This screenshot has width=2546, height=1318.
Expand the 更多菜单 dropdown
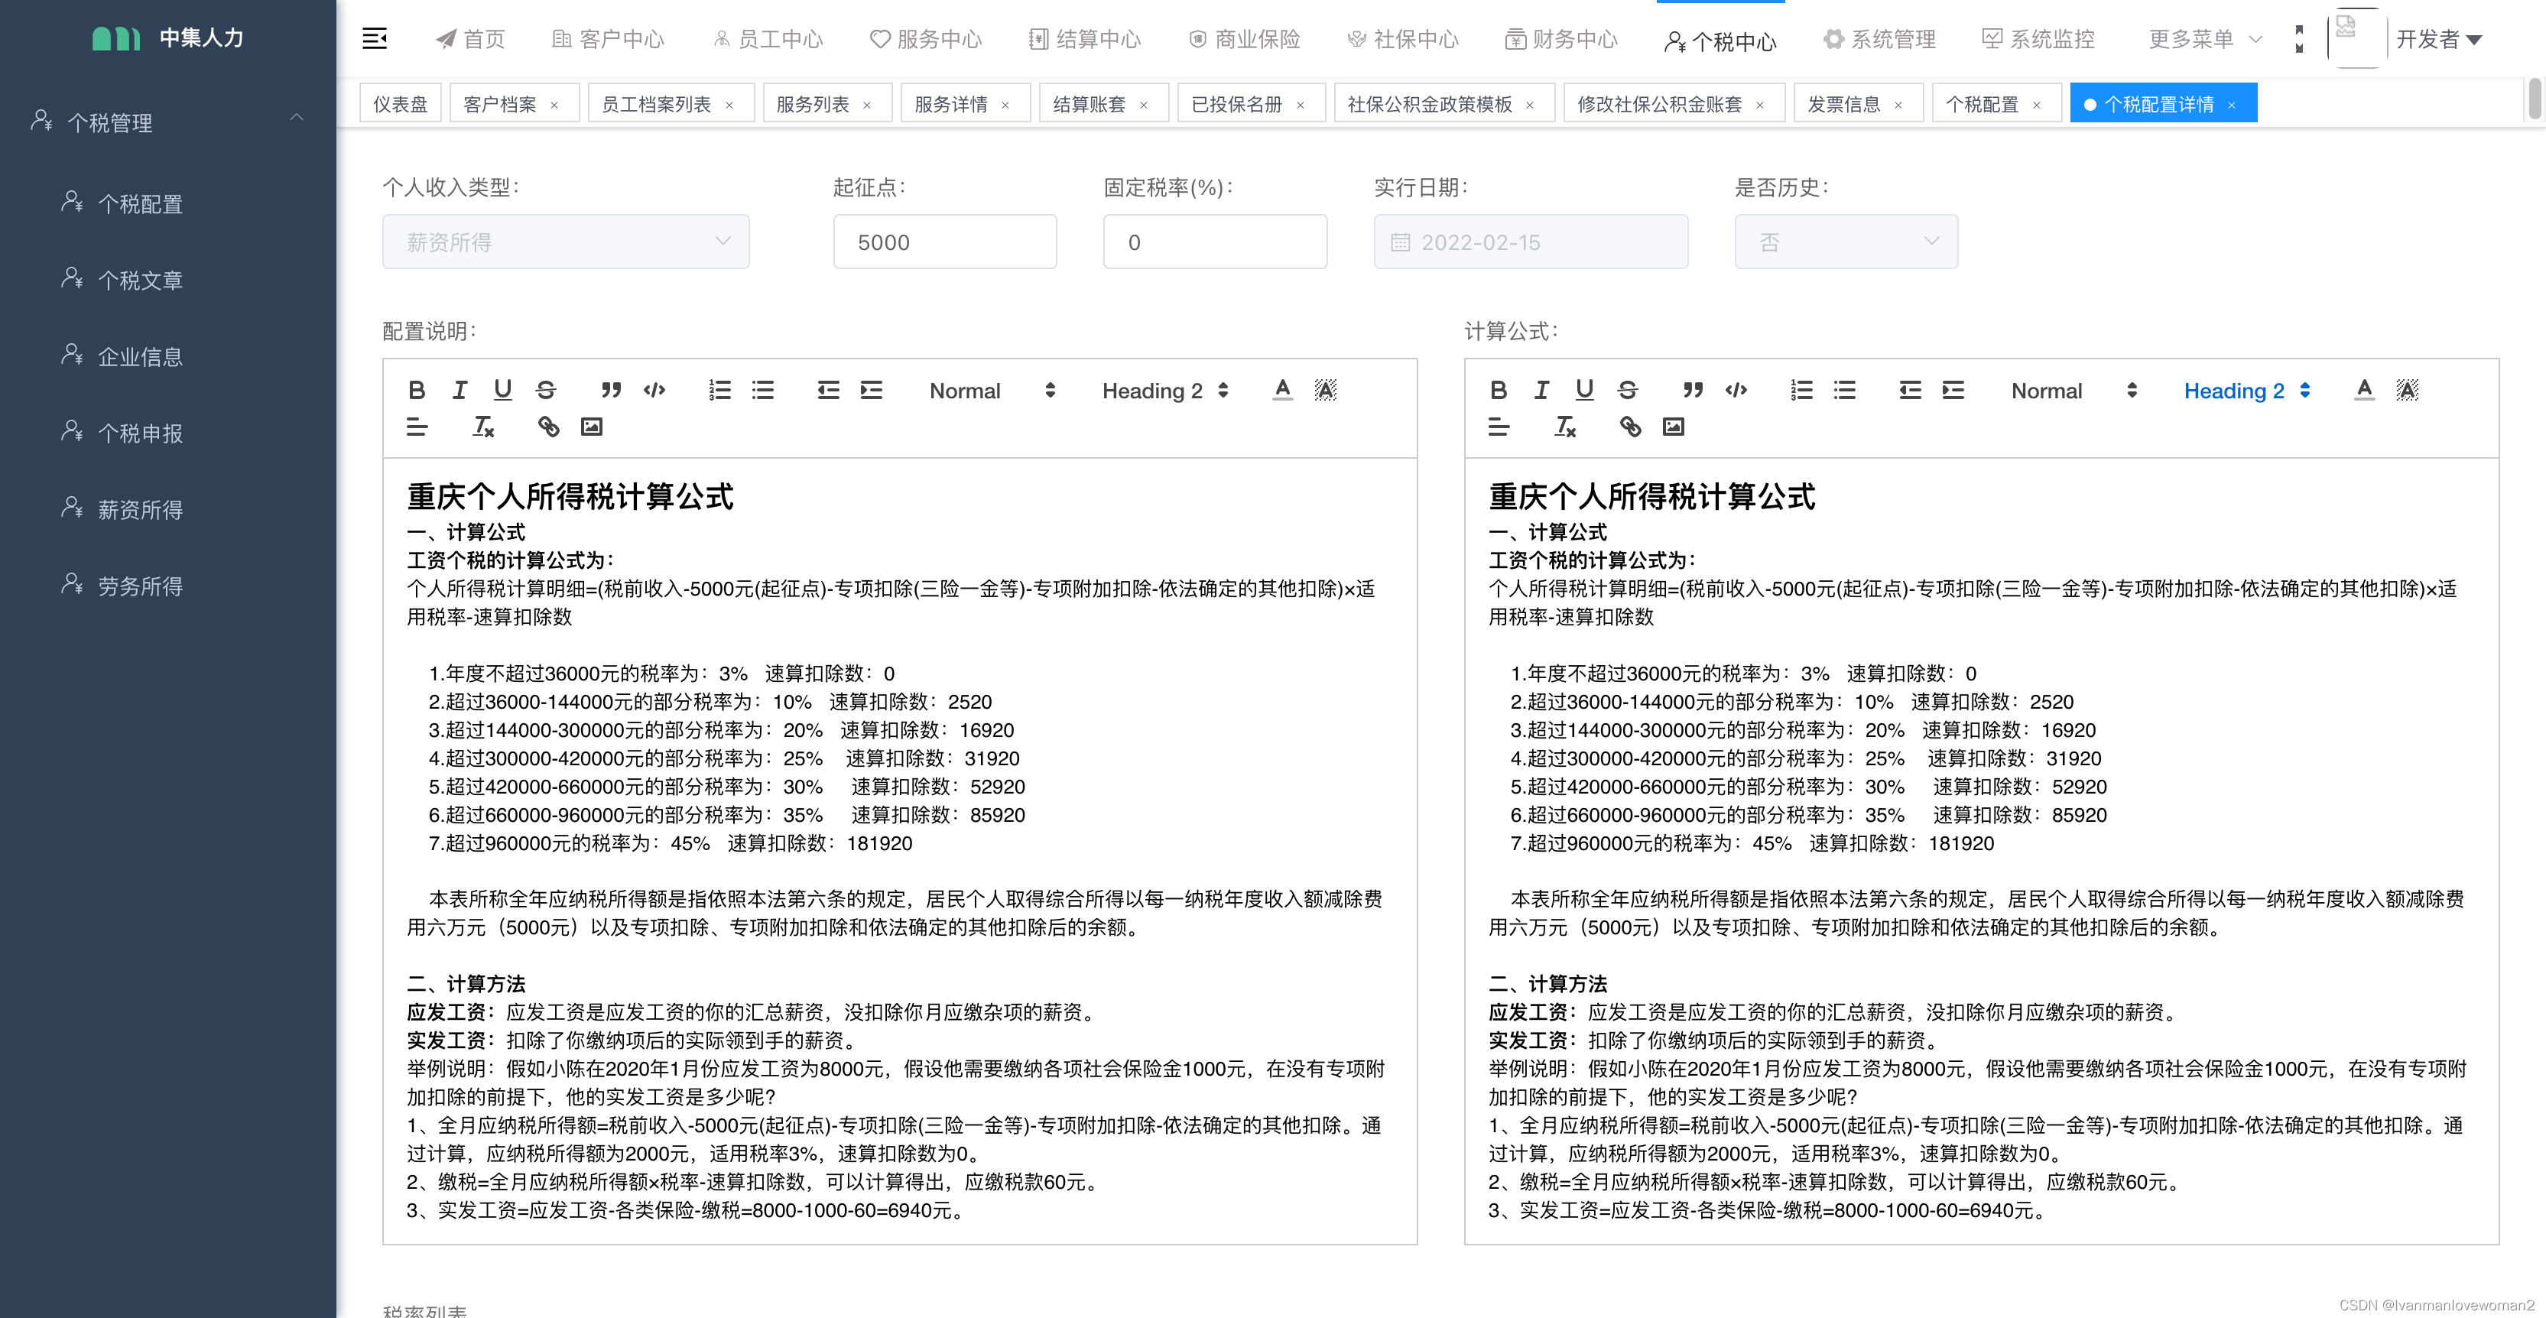(2205, 40)
